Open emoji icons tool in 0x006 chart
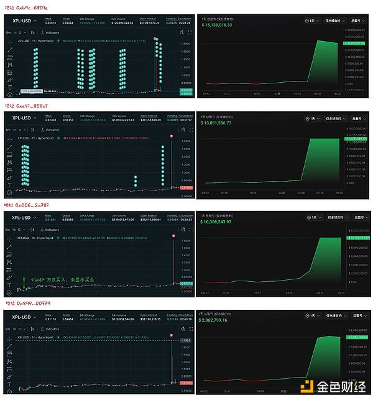This screenshot has height=400, width=373. (9, 292)
